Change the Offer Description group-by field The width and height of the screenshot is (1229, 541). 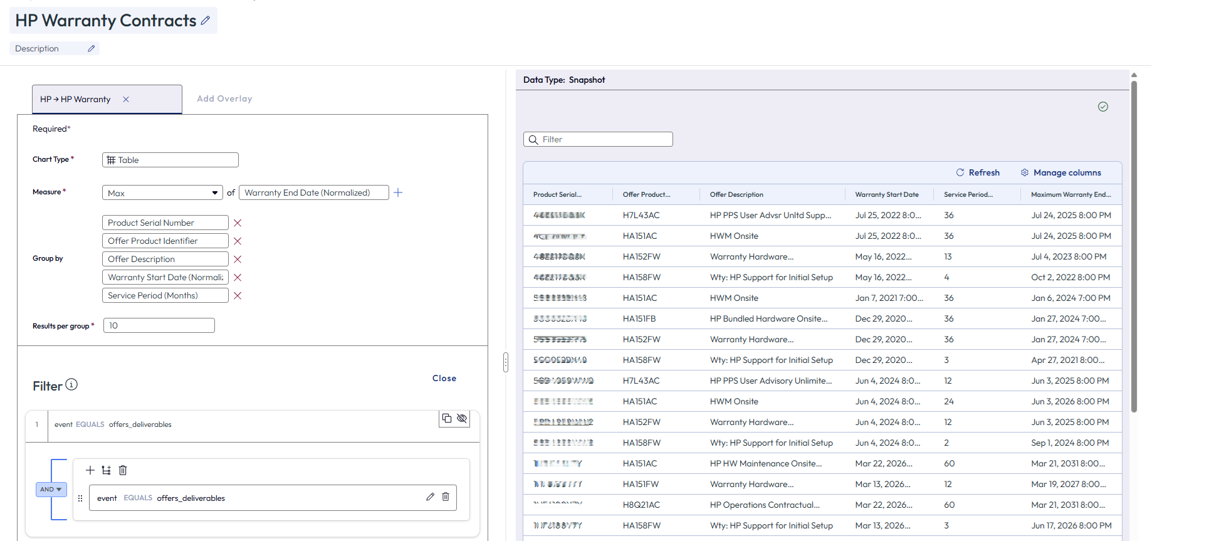165,260
